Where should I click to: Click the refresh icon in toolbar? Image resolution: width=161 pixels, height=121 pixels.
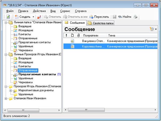pyautogui.click(x=8, y=17)
